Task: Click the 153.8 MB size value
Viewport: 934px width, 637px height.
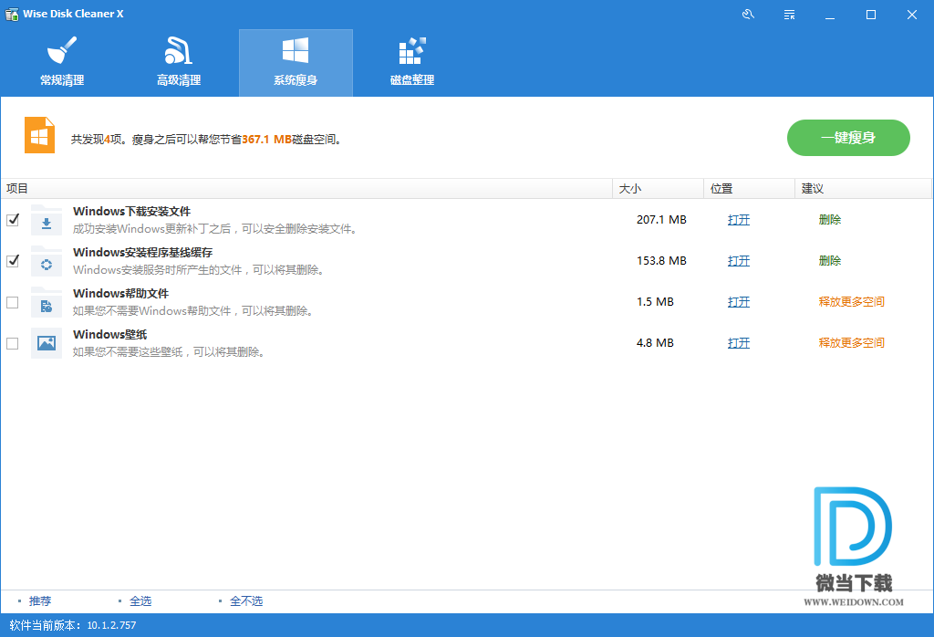Action: tap(661, 261)
